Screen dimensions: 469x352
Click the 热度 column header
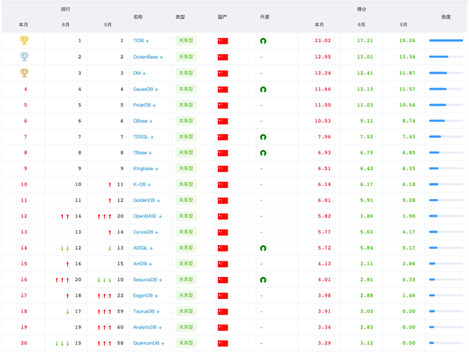click(x=446, y=16)
